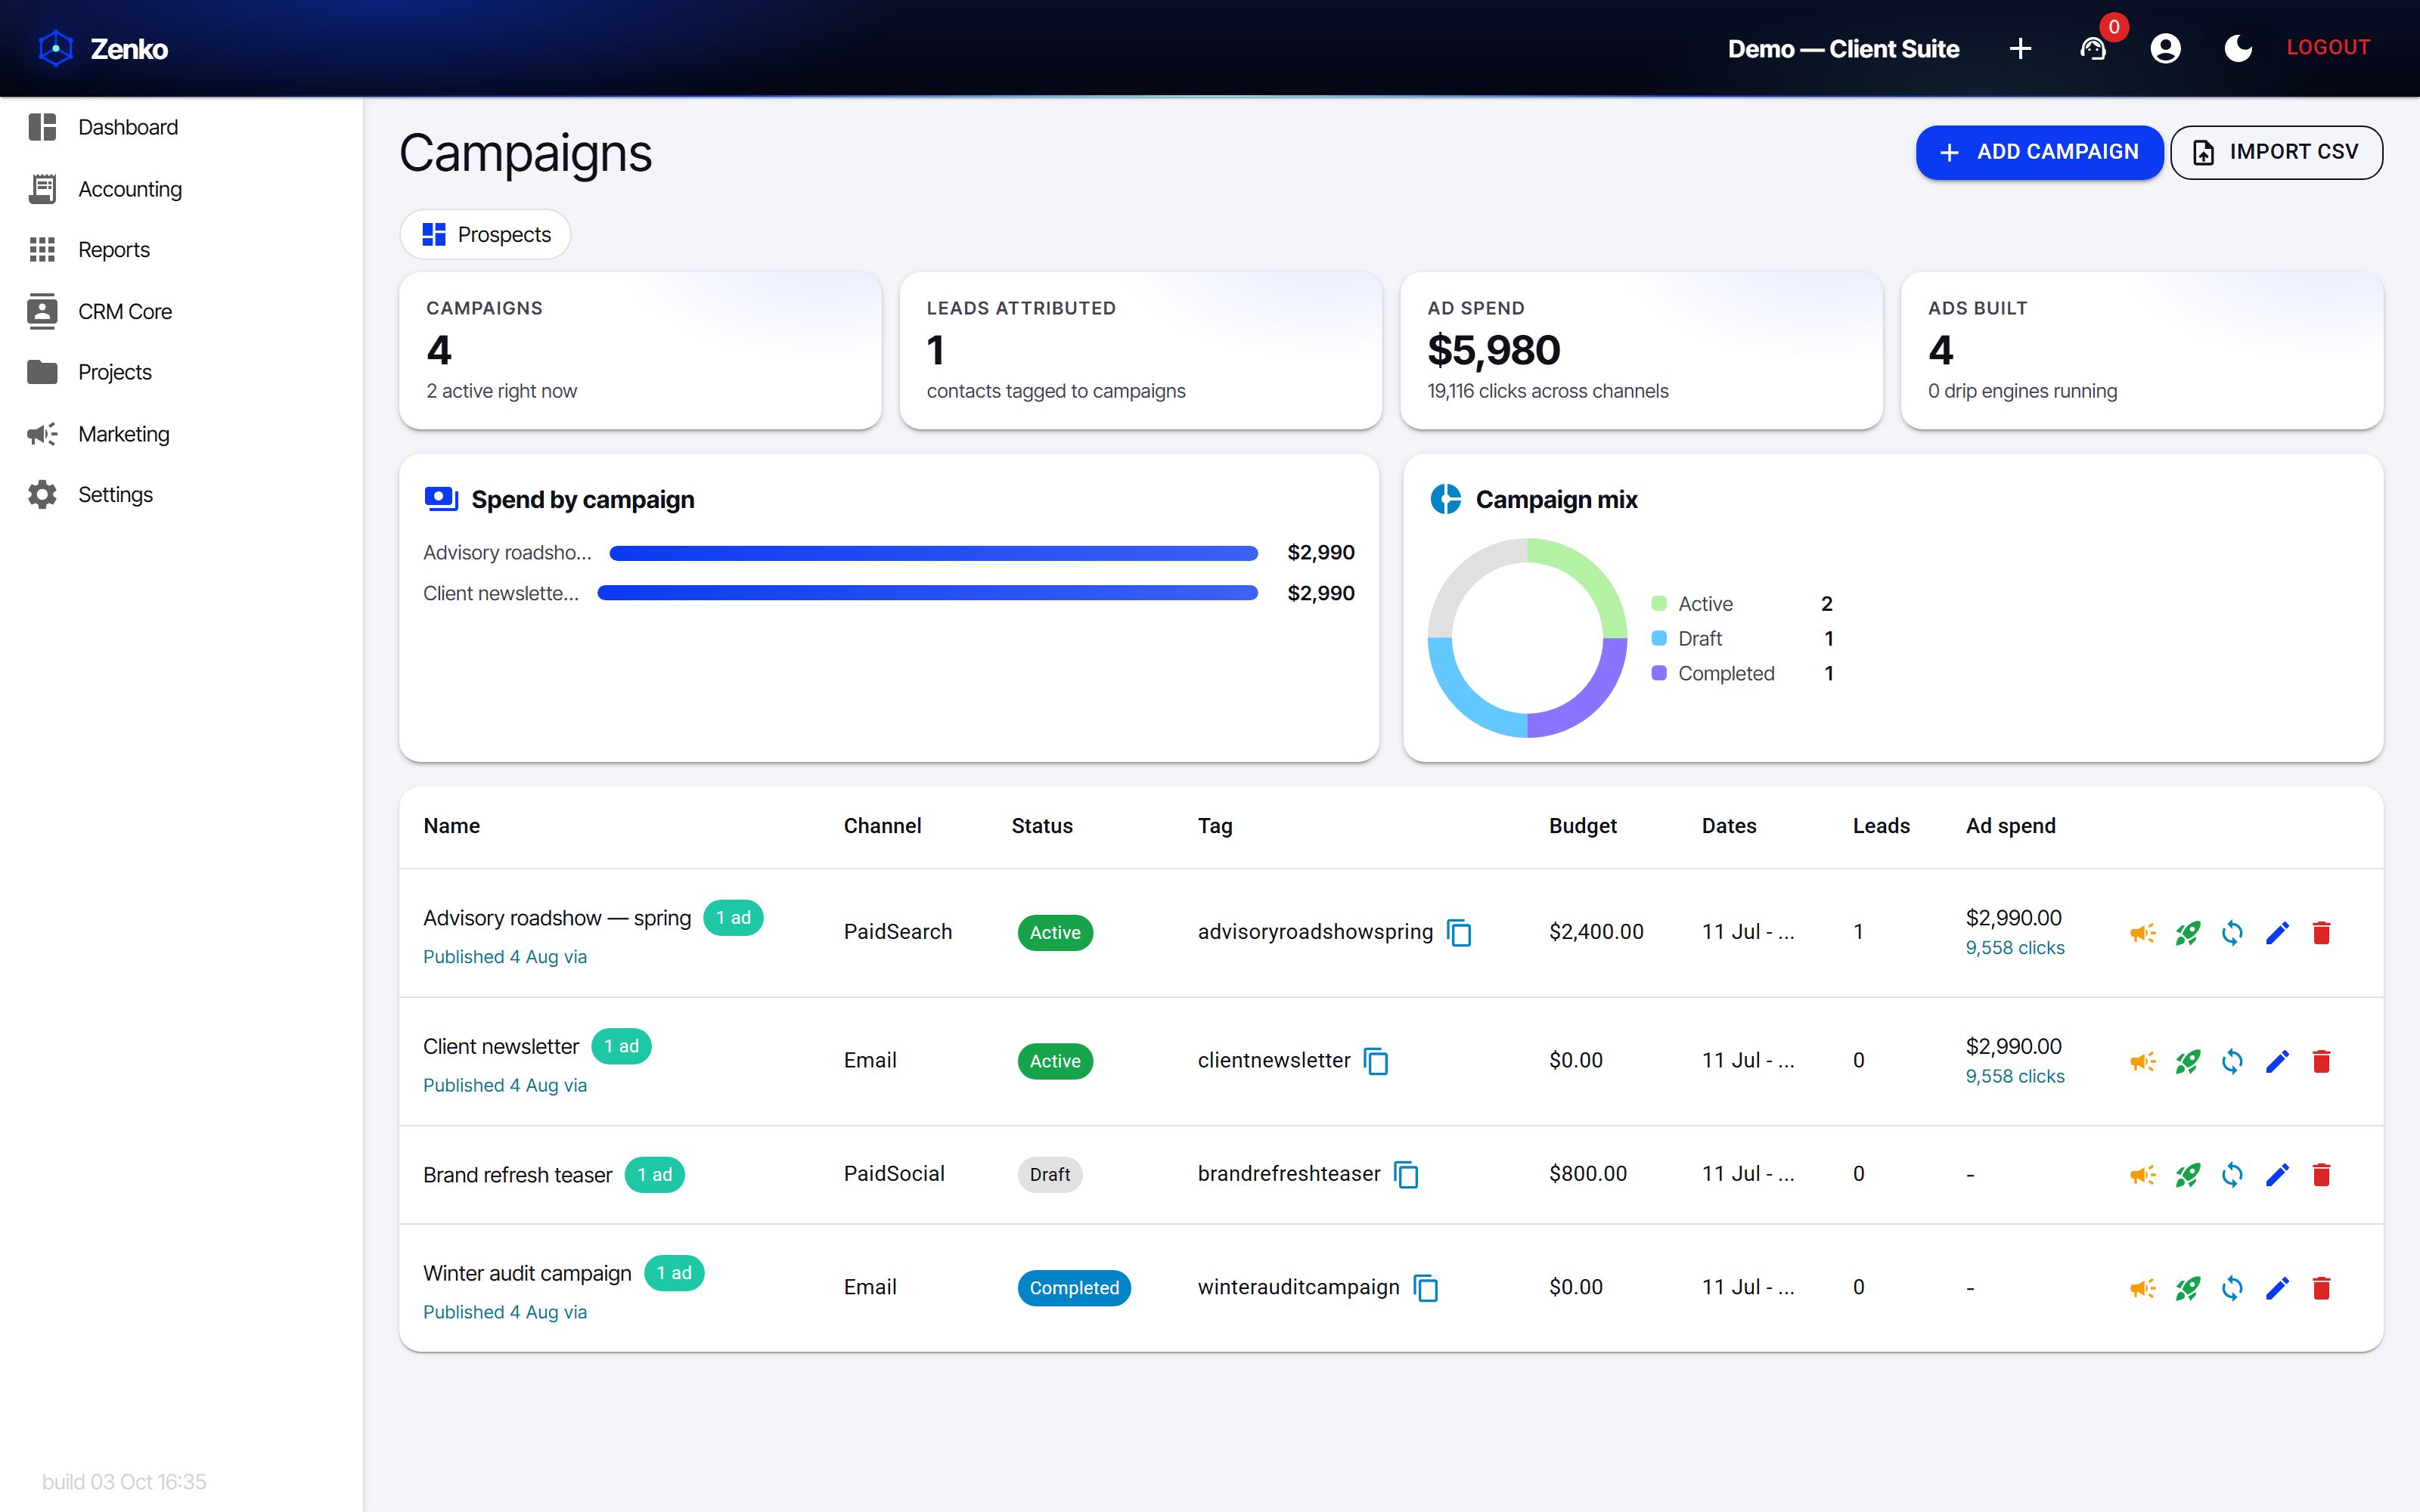The image size is (2420, 1512).
Task: Click the IMPORT CSV button
Action: [x=2276, y=152]
